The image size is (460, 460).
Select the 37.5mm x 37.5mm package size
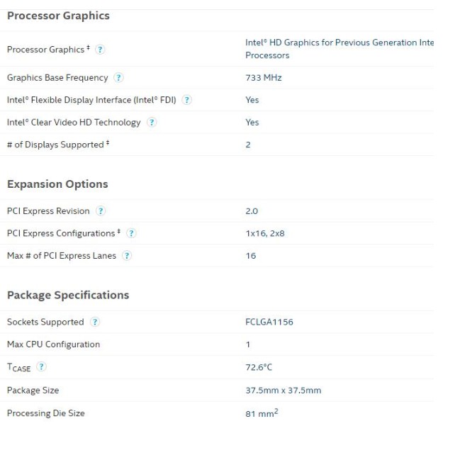pyautogui.click(x=283, y=391)
